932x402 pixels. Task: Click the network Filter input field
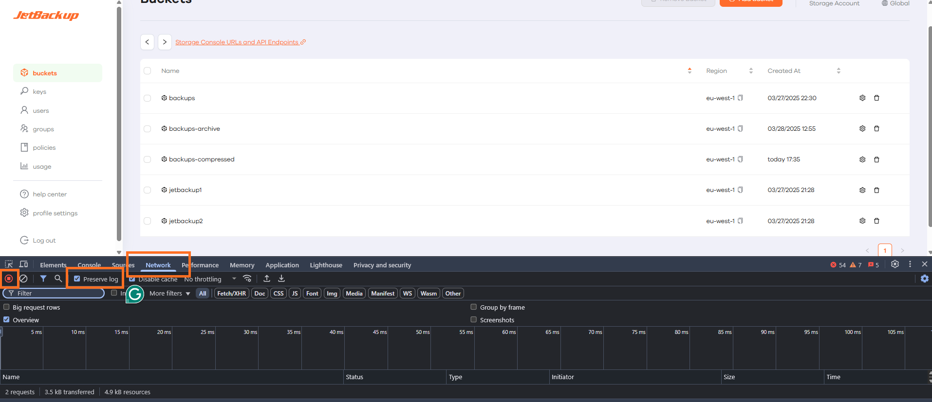(54, 293)
